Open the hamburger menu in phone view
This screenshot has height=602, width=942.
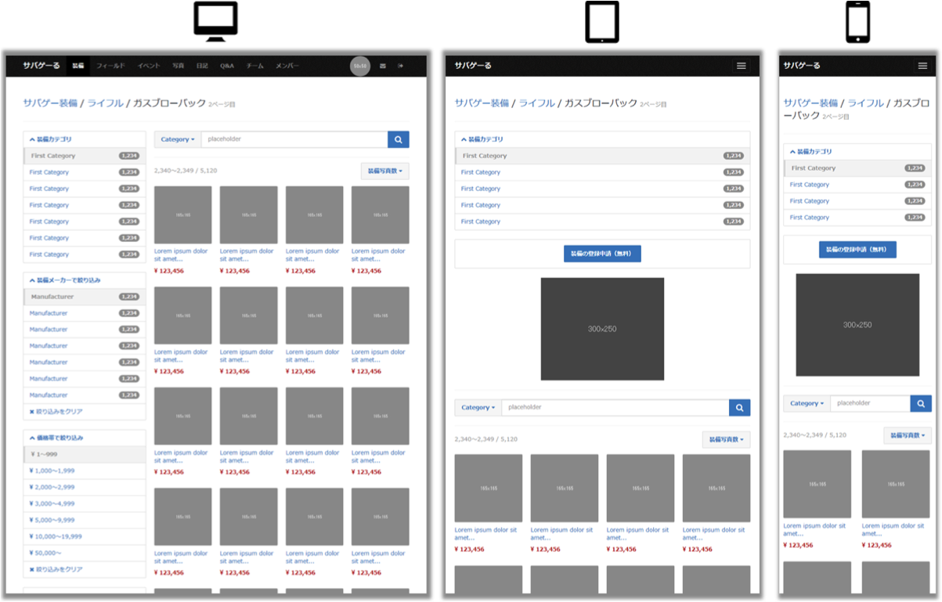point(922,66)
